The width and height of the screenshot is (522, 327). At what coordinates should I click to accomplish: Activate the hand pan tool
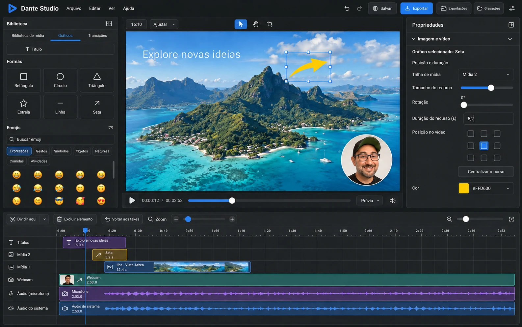[256, 24]
